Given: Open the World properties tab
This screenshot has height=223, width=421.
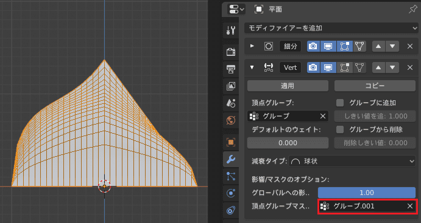Looking at the screenshot, I should coord(231,120).
